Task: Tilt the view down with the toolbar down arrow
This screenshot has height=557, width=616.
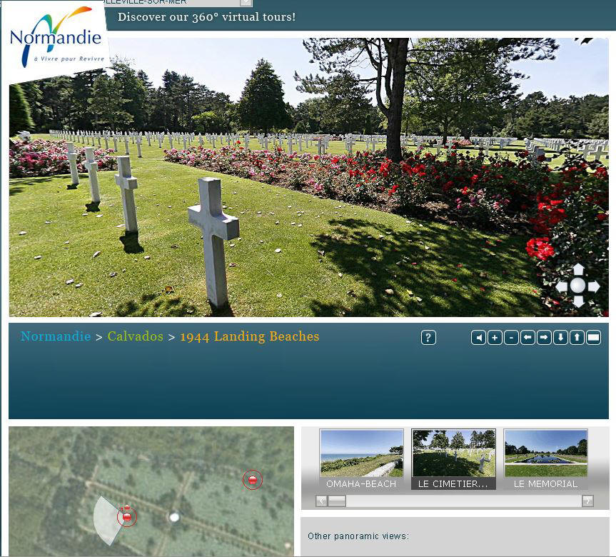Action: tap(560, 337)
